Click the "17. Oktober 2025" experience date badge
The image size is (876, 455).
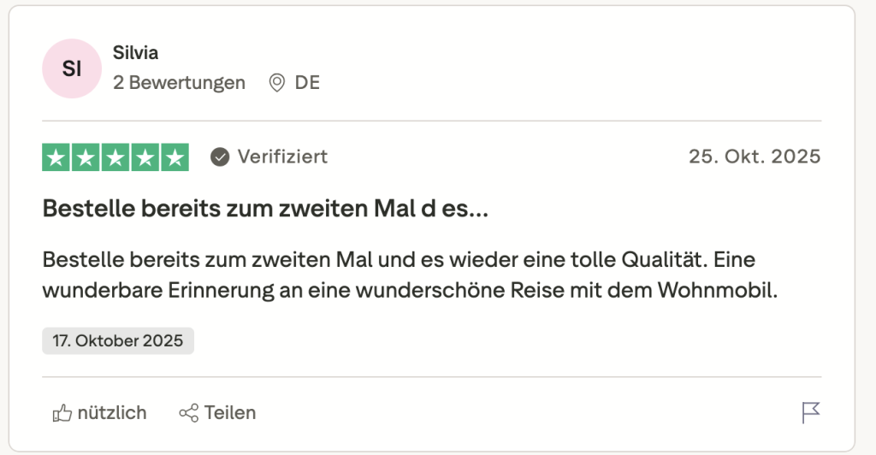pyautogui.click(x=118, y=340)
